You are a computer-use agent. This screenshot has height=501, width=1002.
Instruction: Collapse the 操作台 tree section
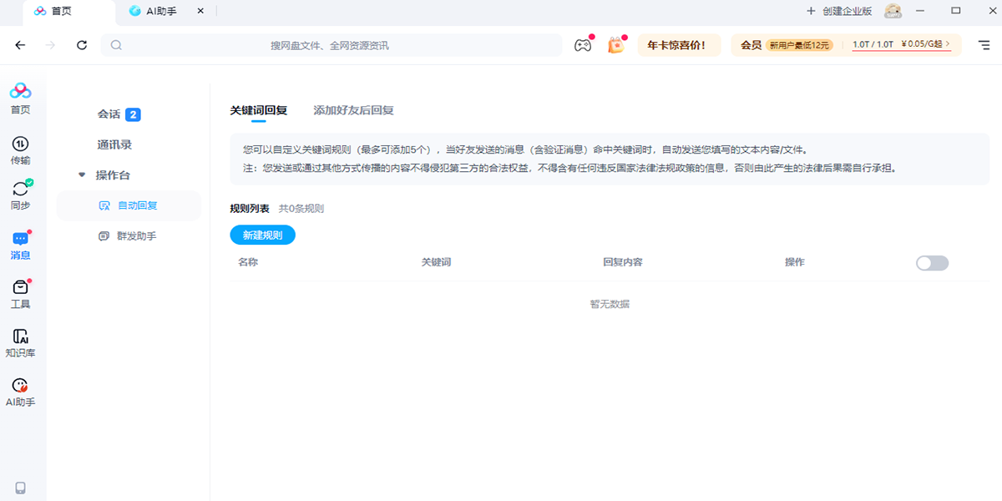pyautogui.click(x=82, y=175)
